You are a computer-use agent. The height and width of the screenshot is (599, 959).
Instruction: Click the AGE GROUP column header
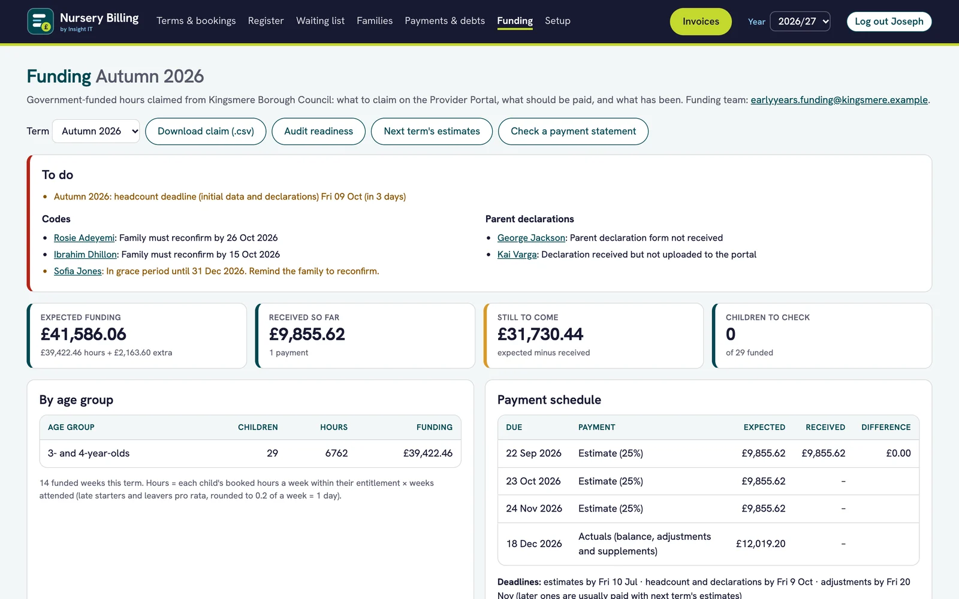(71, 427)
